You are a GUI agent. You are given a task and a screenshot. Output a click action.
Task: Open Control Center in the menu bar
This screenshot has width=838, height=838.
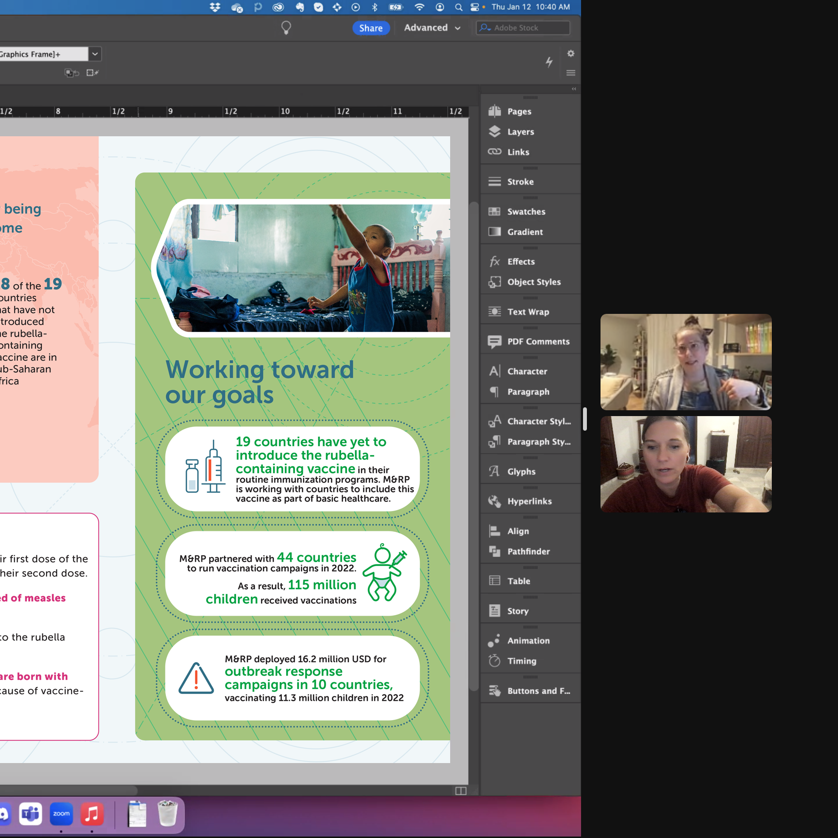pyautogui.click(x=475, y=7)
